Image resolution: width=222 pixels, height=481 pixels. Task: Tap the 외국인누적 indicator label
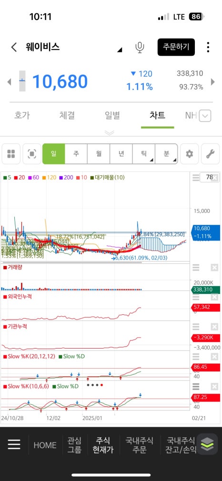(x=18, y=297)
